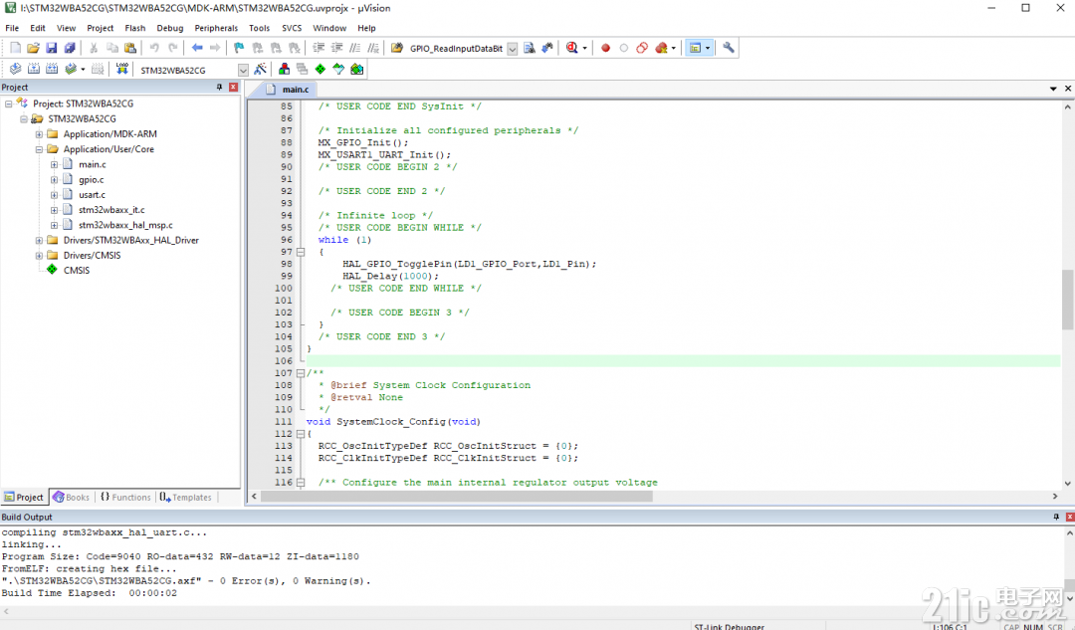This screenshot has height=630, width=1075.
Task: Click the Find icon next to search box
Action: (x=530, y=48)
